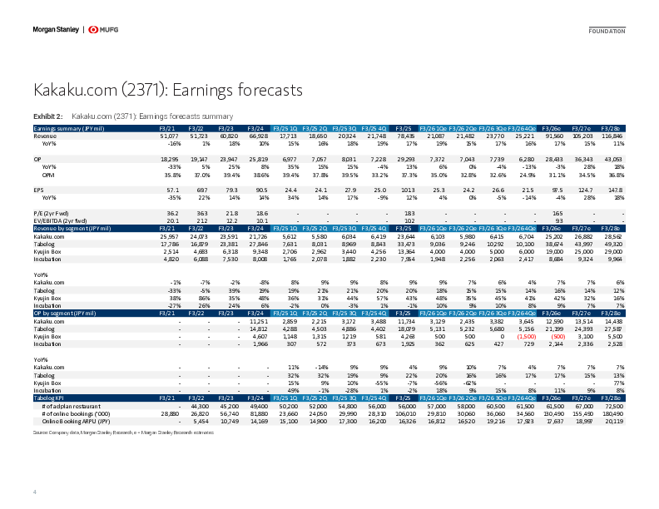Screen dimensions: 659x509
Task: Select Kakaku.com revenue F3/21 value 25,957
Action: click(170, 237)
